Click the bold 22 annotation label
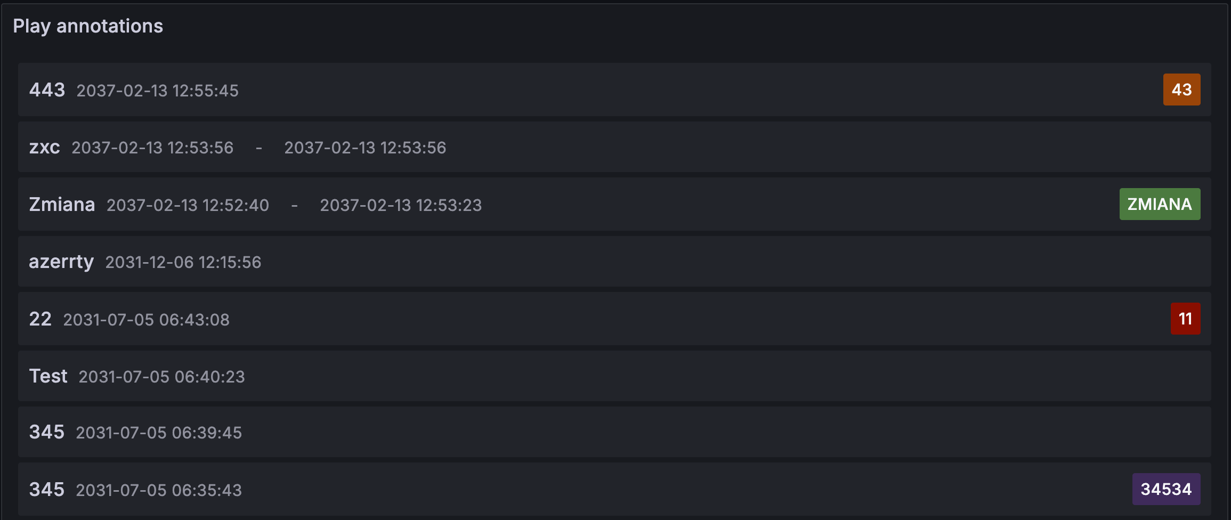 pos(40,319)
